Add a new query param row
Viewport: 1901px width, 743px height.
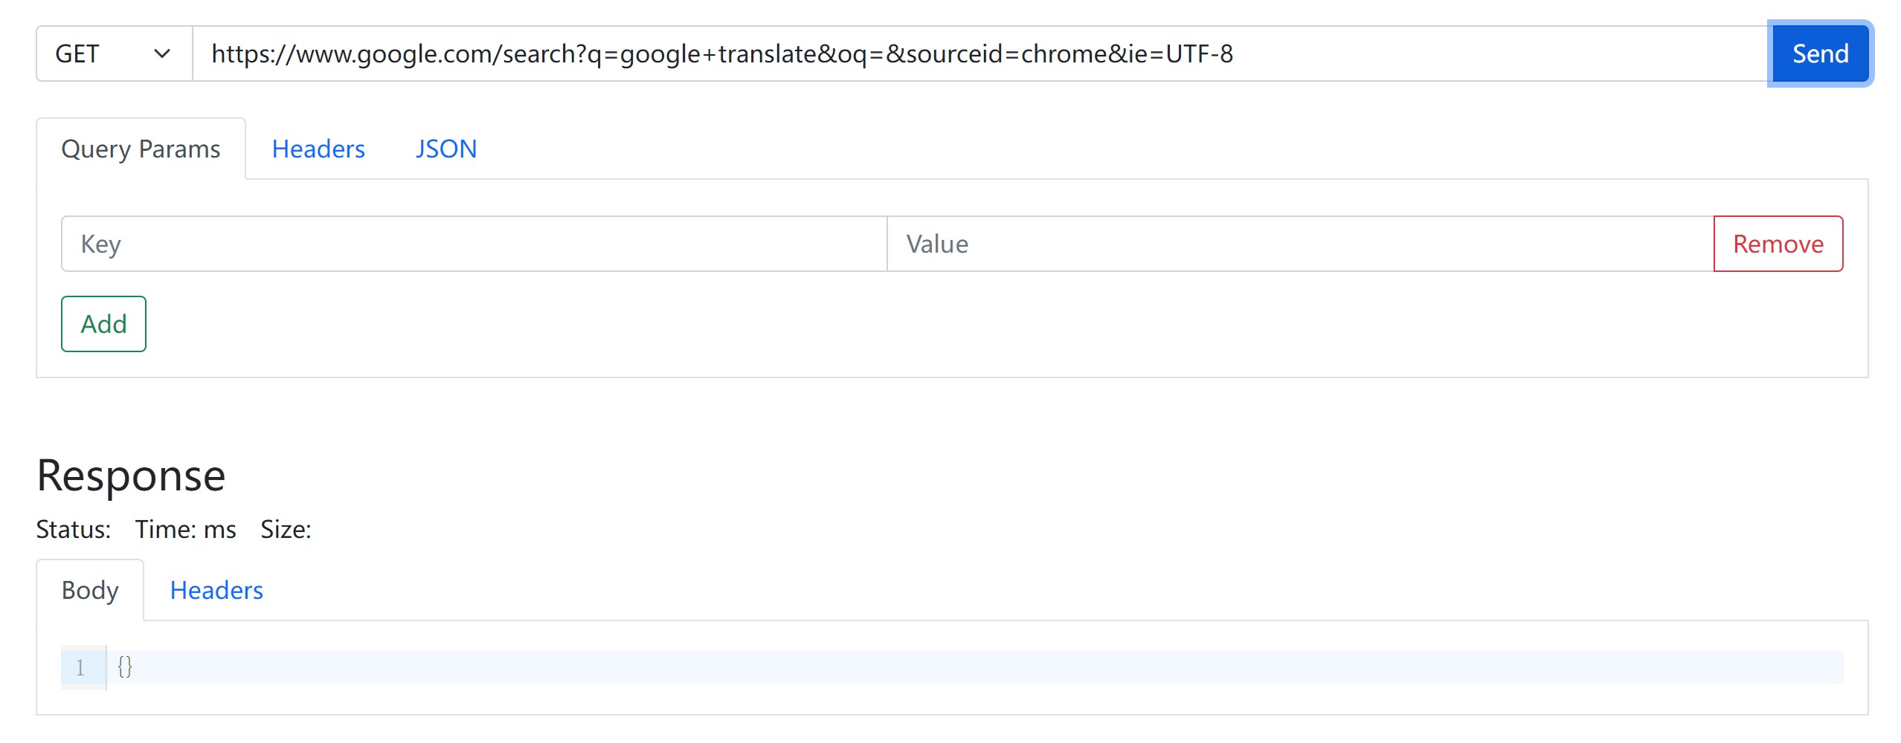(x=103, y=324)
